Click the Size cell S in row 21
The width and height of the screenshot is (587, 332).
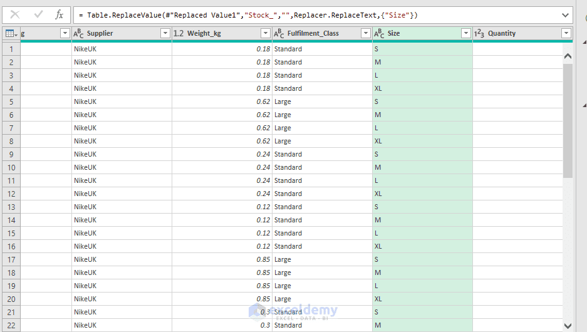(x=423, y=312)
